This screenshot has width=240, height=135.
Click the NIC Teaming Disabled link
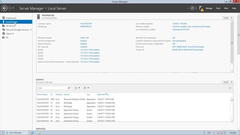84,46
